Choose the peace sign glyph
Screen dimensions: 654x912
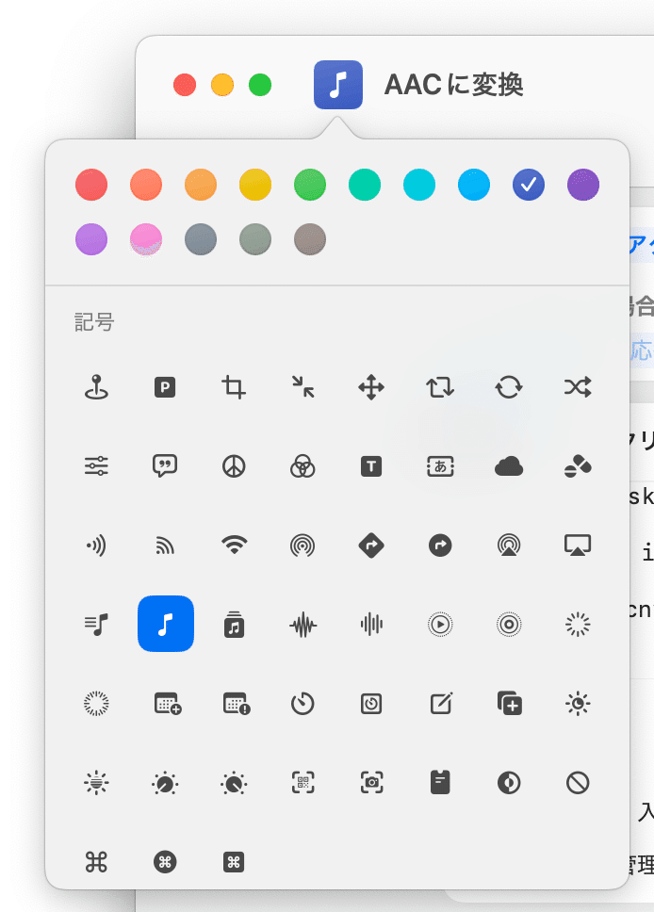point(234,466)
